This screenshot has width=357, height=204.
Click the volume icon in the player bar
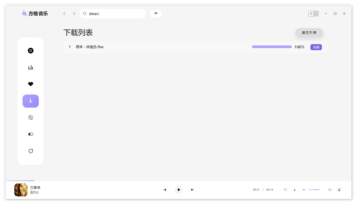(x=303, y=190)
